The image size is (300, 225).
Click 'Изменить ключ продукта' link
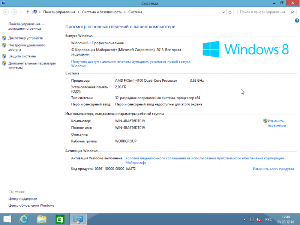tap(273, 169)
